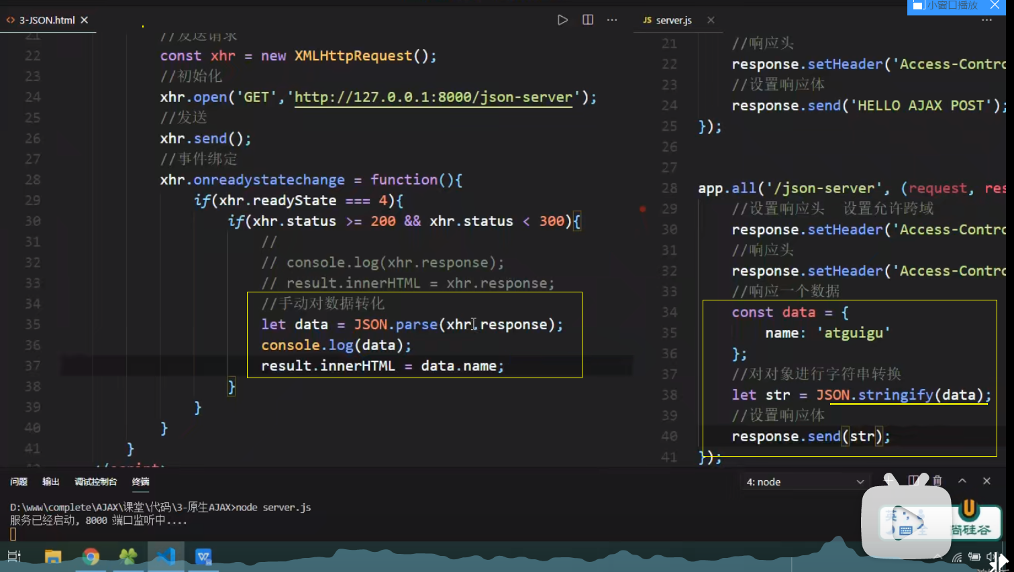This screenshot has height=572, width=1014.
Task: Kill the terminal with the trash icon
Action: (937, 481)
